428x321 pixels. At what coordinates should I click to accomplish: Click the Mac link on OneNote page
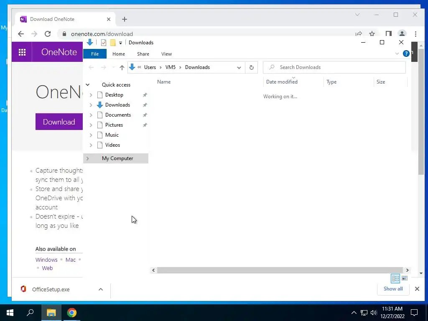click(70, 260)
